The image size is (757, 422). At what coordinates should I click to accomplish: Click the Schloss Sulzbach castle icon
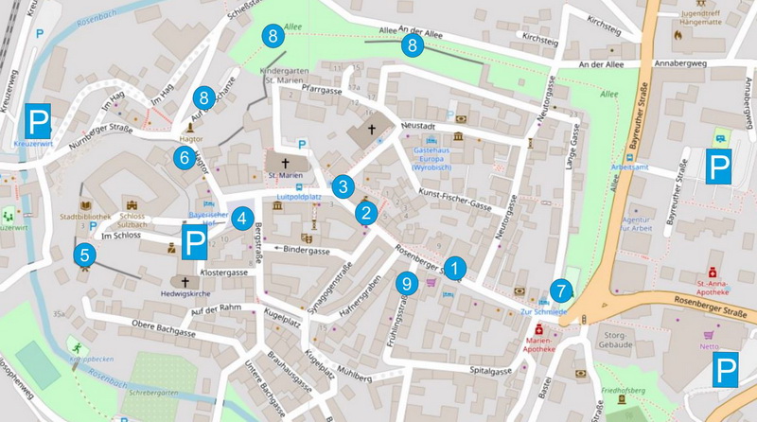pos(132,205)
